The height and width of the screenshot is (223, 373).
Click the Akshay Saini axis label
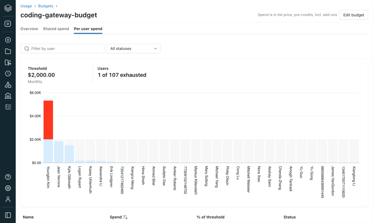pyautogui.click(x=270, y=176)
